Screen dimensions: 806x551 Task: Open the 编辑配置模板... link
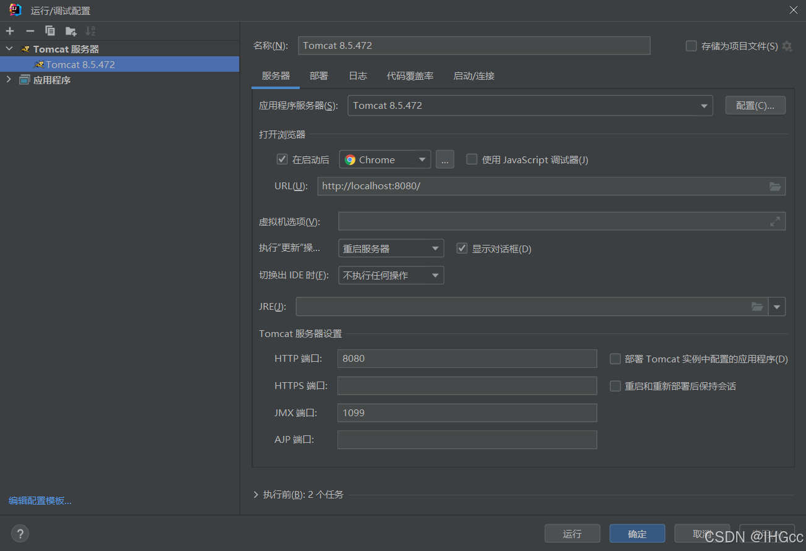(40, 501)
